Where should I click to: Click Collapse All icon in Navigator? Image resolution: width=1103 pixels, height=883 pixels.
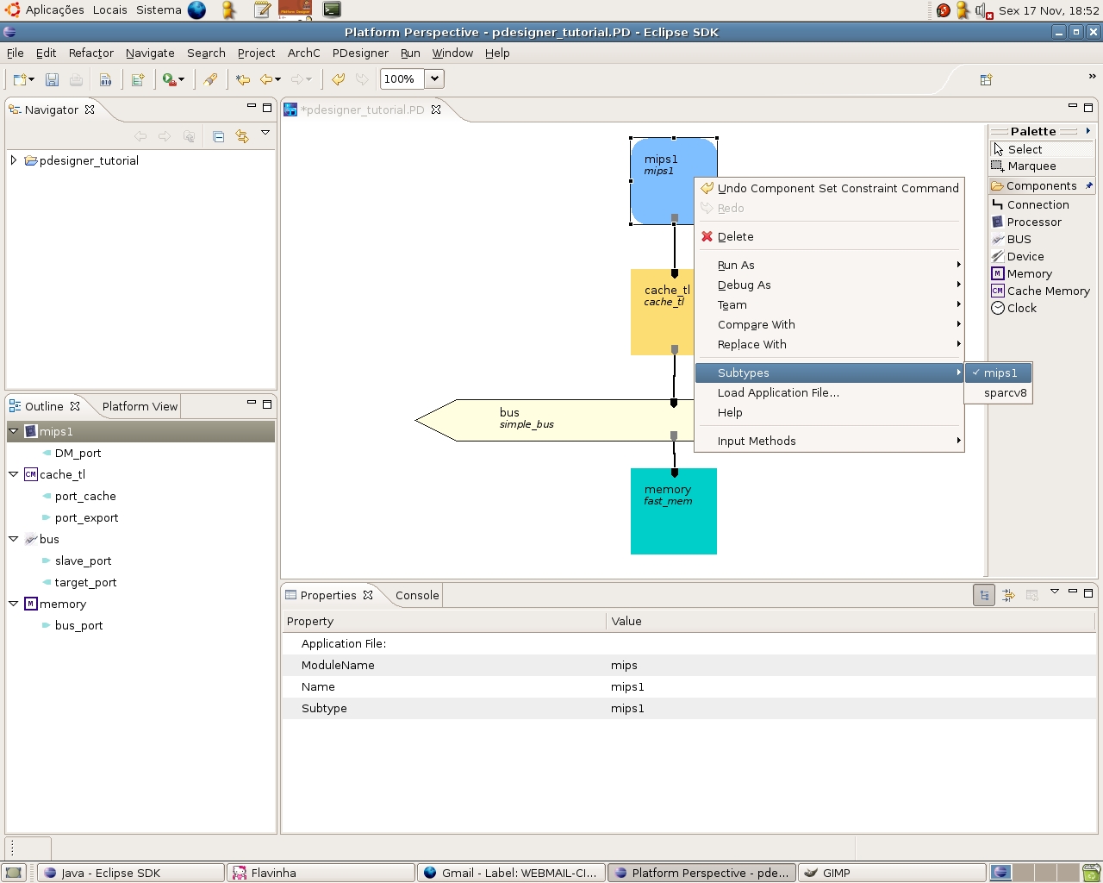point(218,136)
